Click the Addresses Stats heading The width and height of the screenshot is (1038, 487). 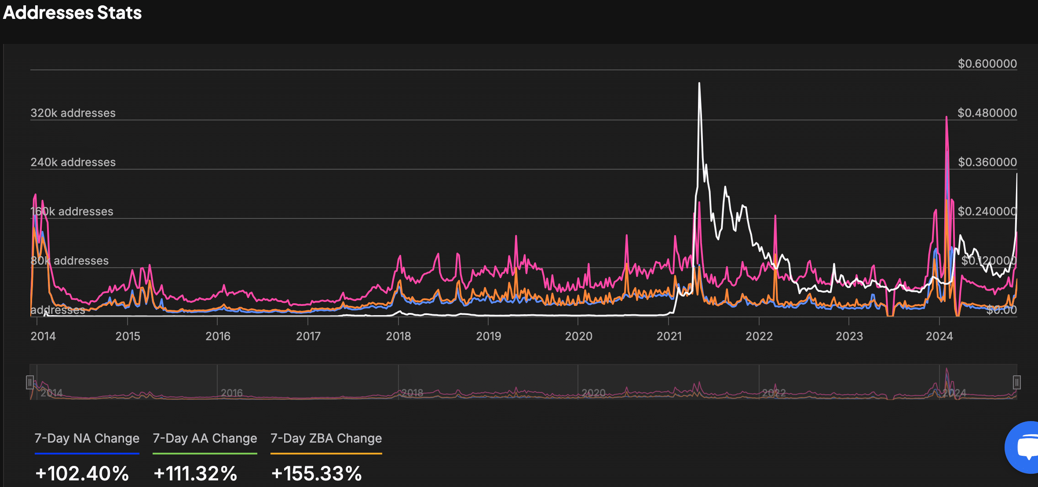point(73,12)
